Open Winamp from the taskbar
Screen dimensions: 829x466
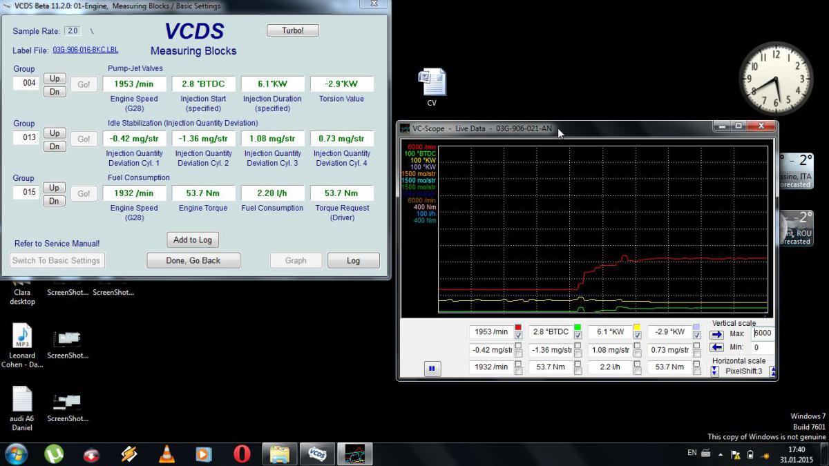coord(128,454)
